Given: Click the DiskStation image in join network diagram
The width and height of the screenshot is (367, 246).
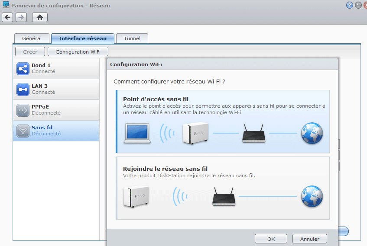Looking at the screenshot, I should click(136, 196).
